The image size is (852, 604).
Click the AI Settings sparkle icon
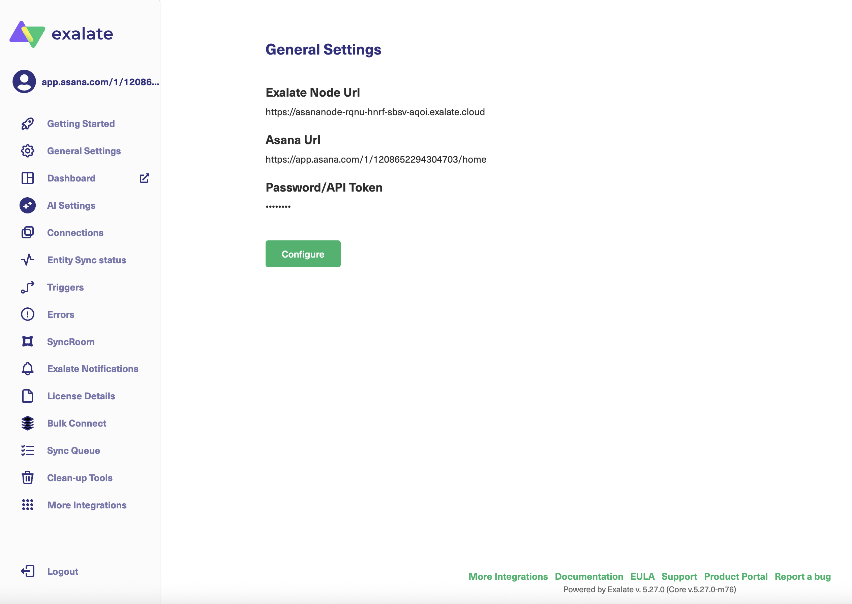pyautogui.click(x=28, y=206)
